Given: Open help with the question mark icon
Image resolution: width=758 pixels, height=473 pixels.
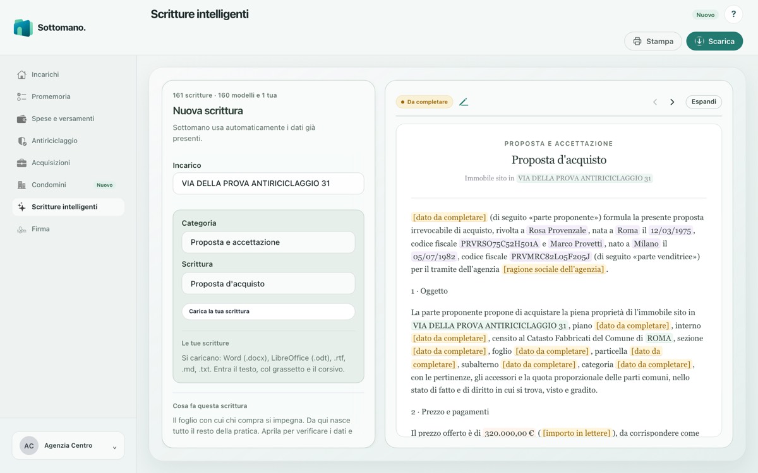Looking at the screenshot, I should (x=733, y=15).
